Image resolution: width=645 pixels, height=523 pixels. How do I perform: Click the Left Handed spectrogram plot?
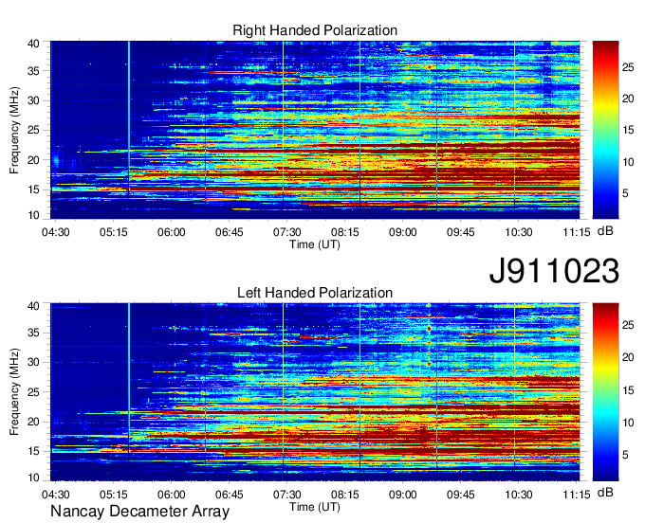(315, 392)
